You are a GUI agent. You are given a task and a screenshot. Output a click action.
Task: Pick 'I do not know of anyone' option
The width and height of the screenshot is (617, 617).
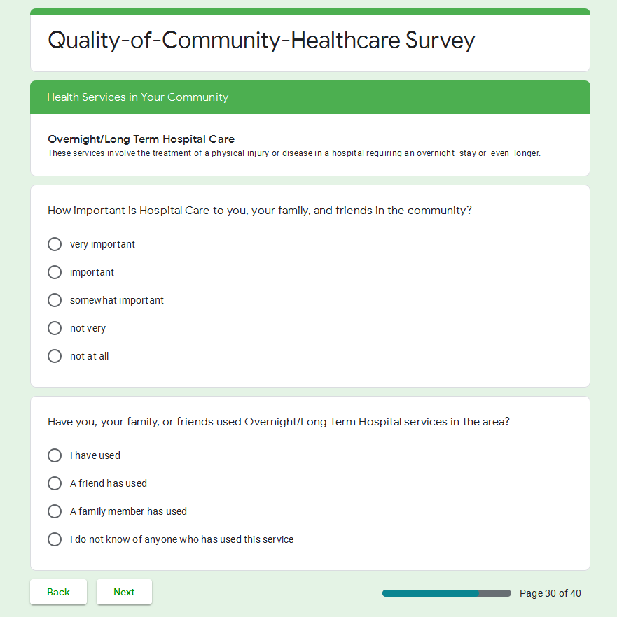pyautogui.click(x=55, y=539)
